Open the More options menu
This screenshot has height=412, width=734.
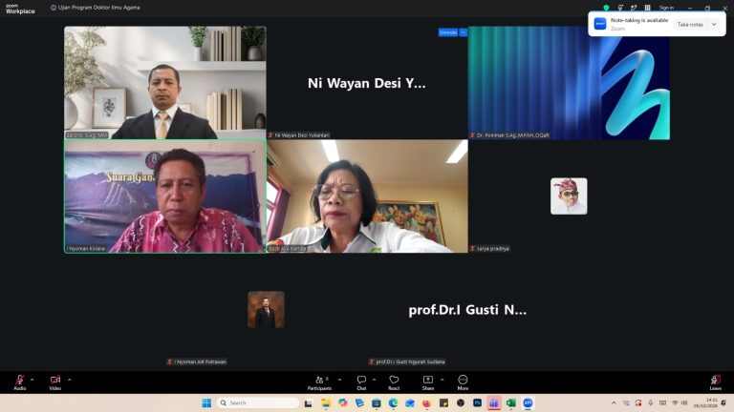pyautogui.click(x=463, y=382)
